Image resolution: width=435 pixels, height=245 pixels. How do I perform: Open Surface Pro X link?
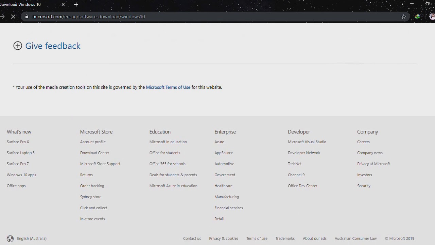[18, 142]
